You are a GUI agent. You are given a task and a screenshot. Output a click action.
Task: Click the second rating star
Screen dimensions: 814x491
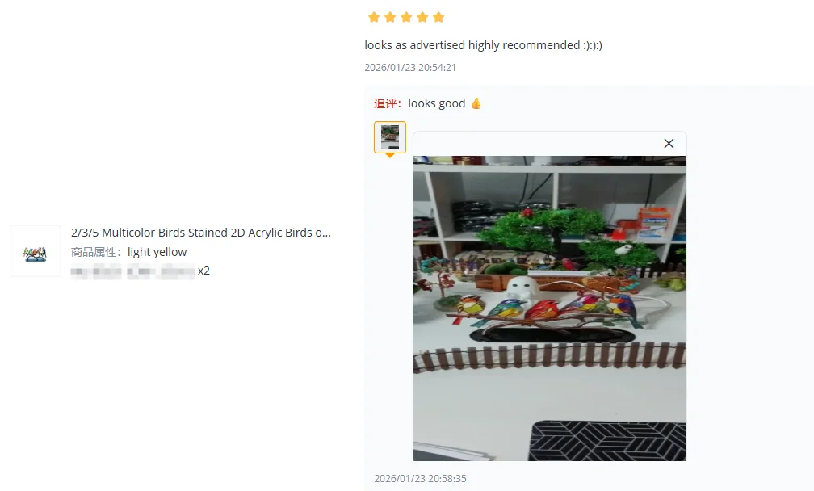tap(390, 17)
